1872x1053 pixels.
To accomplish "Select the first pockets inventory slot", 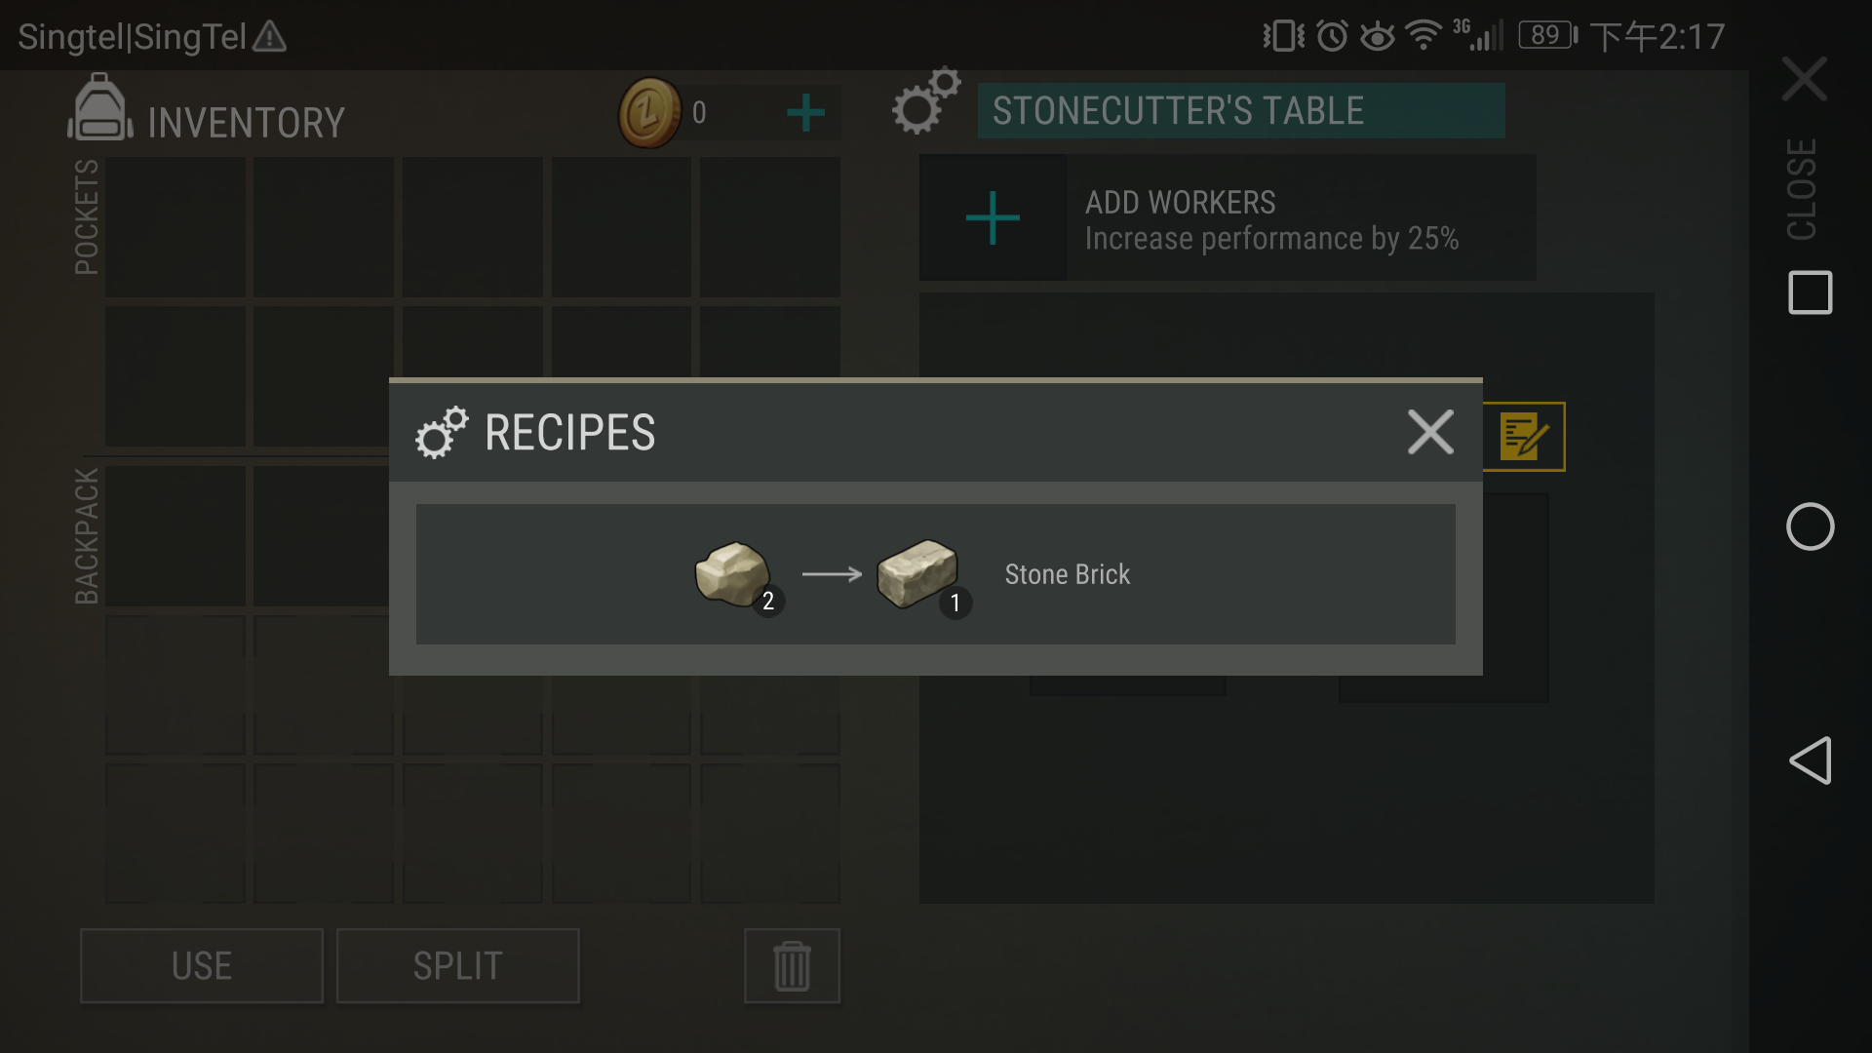I will [x=175, y=227].
